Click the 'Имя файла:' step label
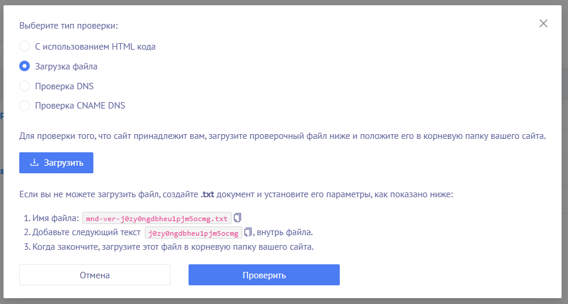Image resolution: width=568 pixels, height=304 pixels. (55, 218)
